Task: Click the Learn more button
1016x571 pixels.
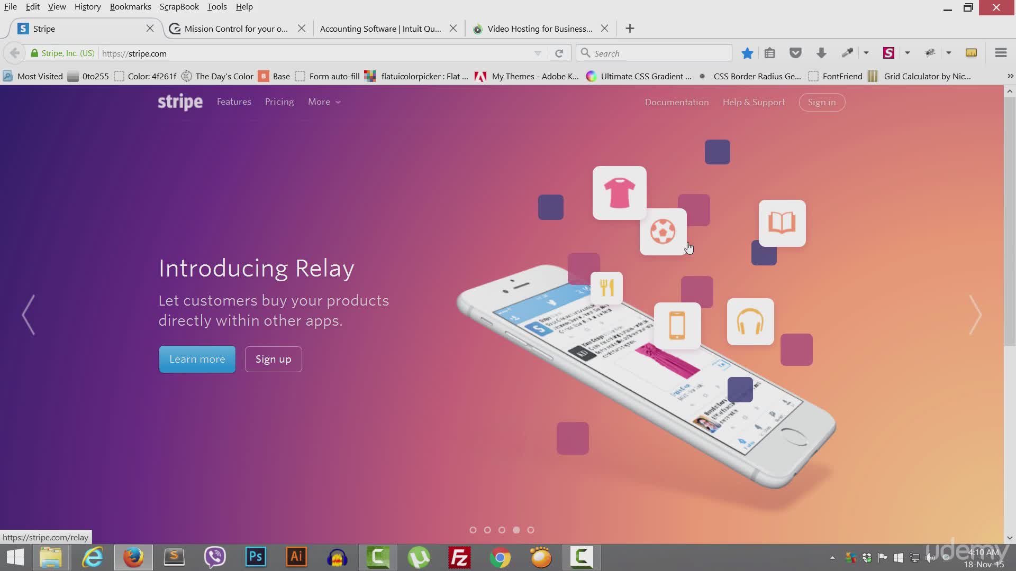Action: pyautogui.click(x=197, y=359)
